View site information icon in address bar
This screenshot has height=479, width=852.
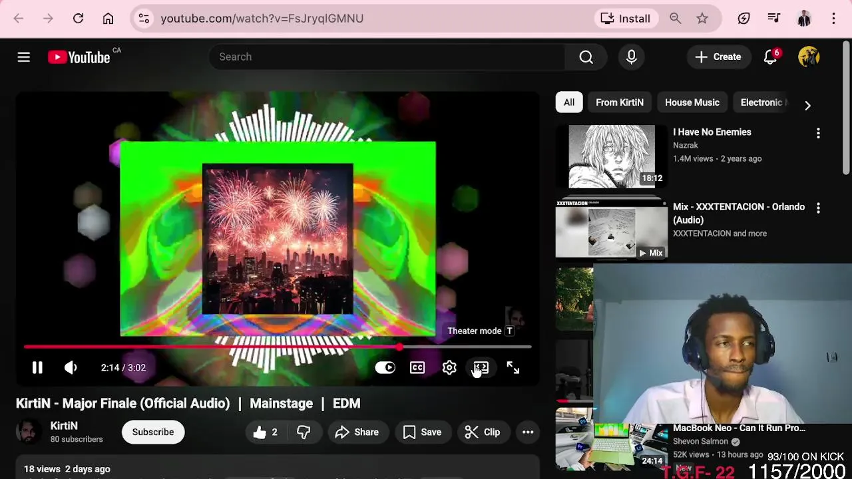(144, 19)
